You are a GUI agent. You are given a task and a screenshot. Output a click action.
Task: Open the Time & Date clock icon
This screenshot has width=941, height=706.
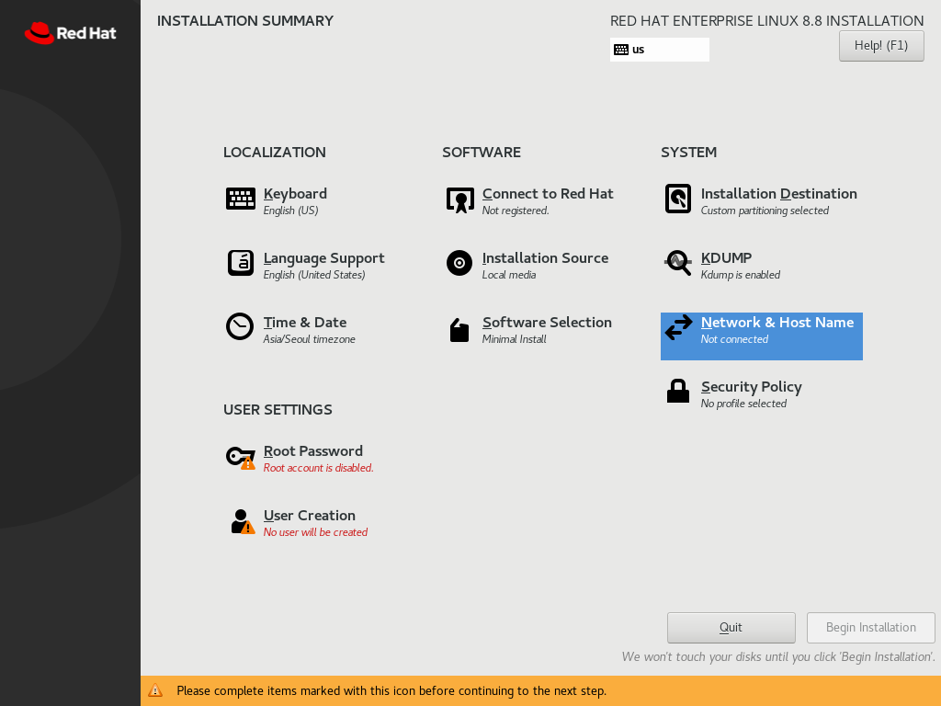tap(240, 326)
